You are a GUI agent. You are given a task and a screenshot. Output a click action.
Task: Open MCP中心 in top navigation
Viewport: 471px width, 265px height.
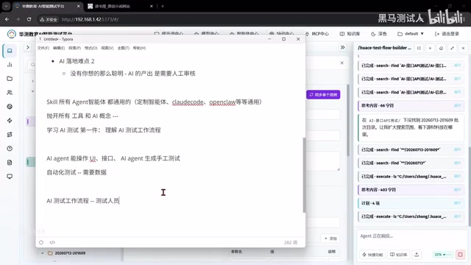pyautogui.click(x=317, y=34)
